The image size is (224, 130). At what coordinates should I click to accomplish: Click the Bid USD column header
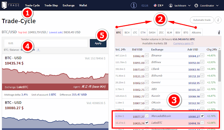tap(137, 49)
